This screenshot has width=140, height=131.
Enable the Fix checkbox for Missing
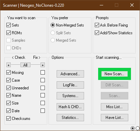tap(43, 73)
